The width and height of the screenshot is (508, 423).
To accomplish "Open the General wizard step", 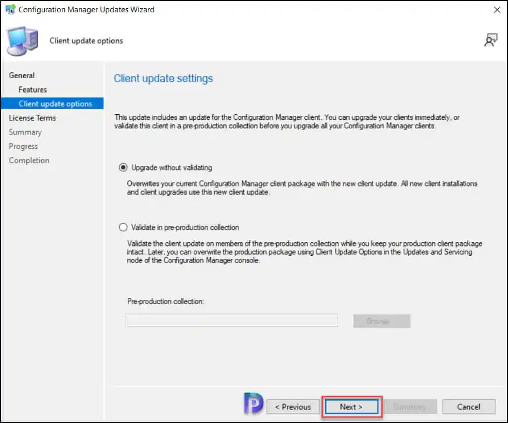I will click(x=22, y=76).
